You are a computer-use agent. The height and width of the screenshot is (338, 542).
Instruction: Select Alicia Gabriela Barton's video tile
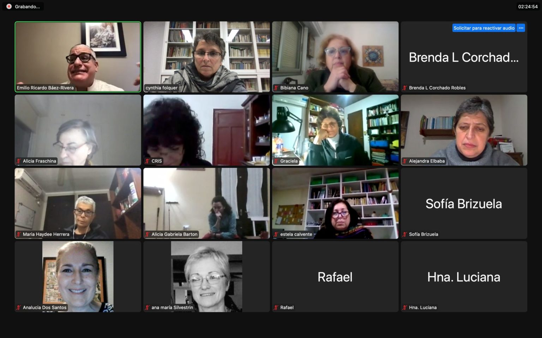(x=206, y=203)
